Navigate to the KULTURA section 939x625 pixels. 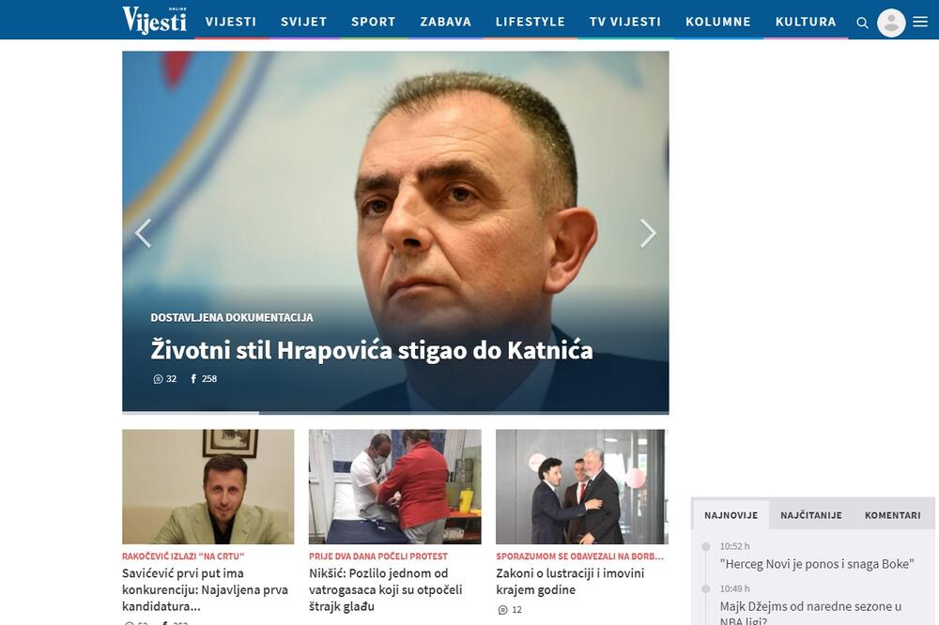(x=805, y=22)
